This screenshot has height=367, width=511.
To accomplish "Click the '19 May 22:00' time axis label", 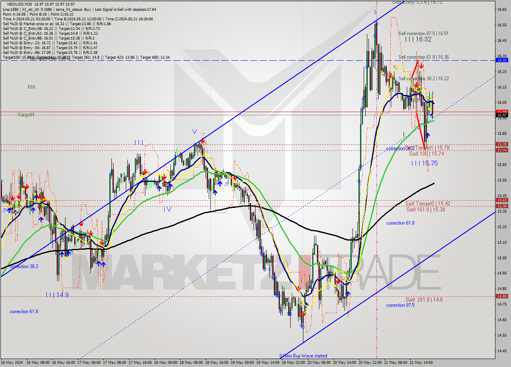I will [x=293, y=363].
